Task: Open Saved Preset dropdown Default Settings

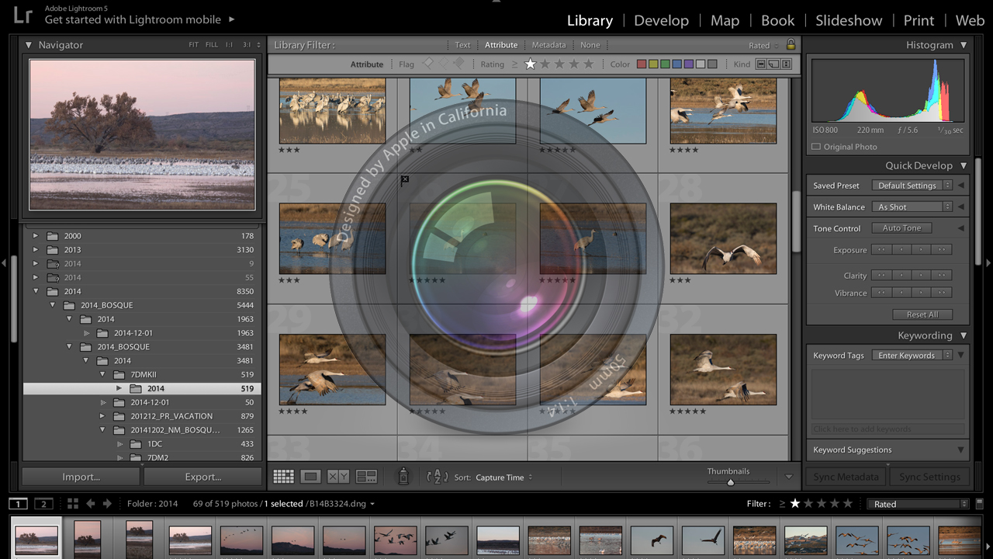Action: (912, 186)
